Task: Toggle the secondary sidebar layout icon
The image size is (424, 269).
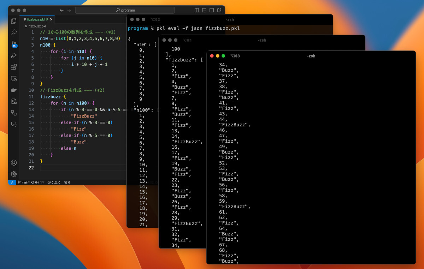Action: click(212, 10)
